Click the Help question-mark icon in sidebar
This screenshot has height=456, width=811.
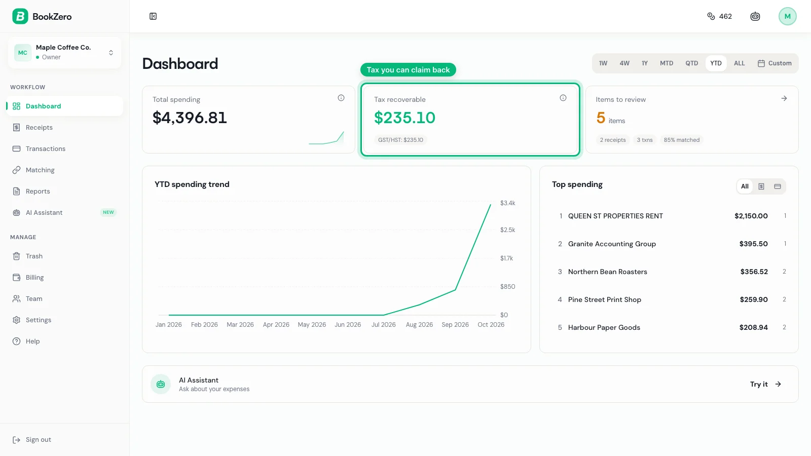click(16, 341)
